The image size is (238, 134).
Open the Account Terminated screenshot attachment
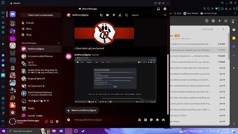[x=115, y=80]
